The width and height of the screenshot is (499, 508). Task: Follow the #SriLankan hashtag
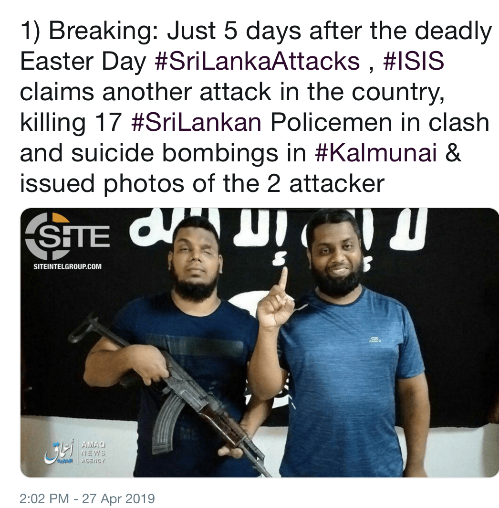[x=196, y=122]
